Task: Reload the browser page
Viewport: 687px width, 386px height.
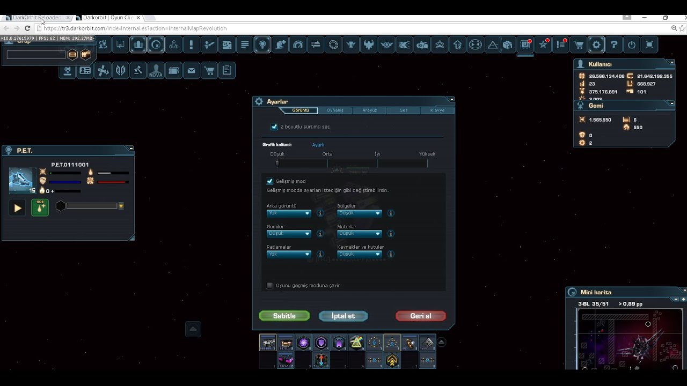Action: point(27,28)
